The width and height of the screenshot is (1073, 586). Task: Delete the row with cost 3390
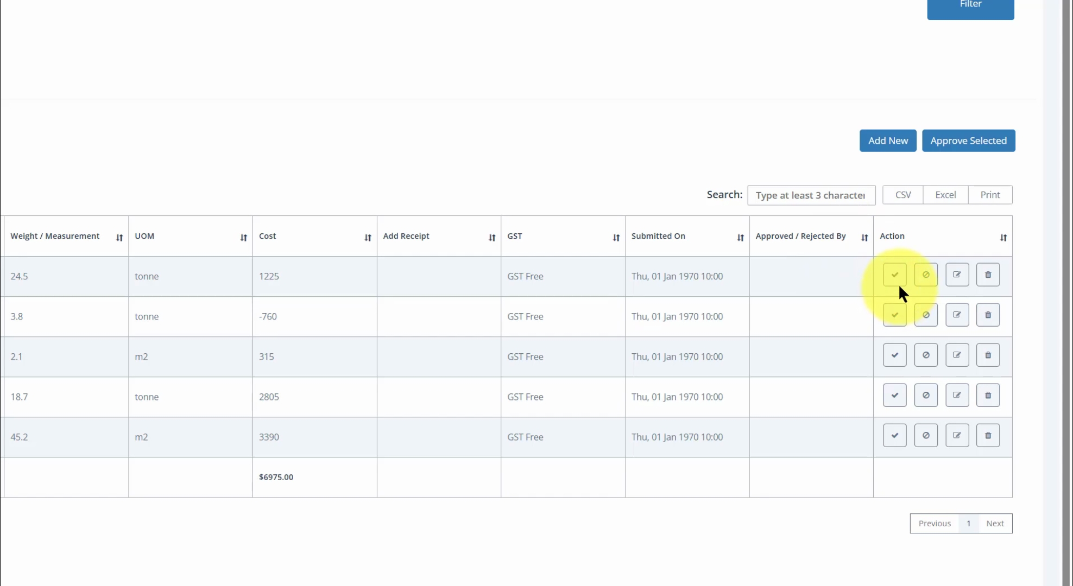coord(988,436)
